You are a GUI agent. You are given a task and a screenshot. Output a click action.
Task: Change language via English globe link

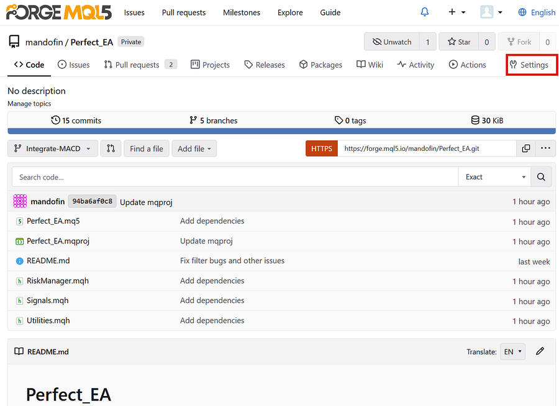[x=537, y=12]
